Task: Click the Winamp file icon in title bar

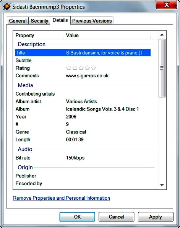Action: (6, 7)
